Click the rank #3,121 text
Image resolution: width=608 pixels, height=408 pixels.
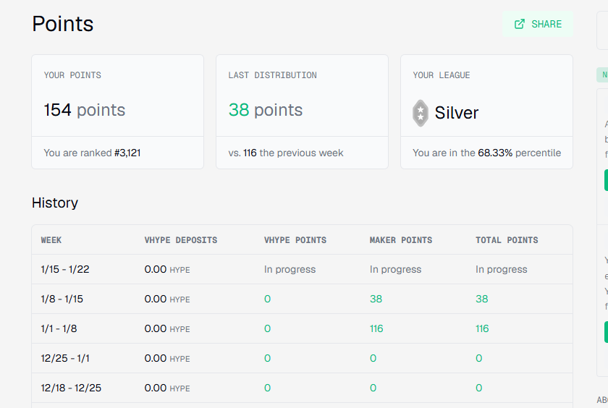tap(127, 153)
